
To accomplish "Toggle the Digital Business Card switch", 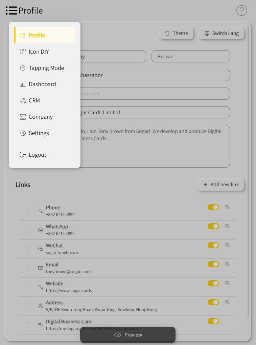I will (x=213, y=321).
